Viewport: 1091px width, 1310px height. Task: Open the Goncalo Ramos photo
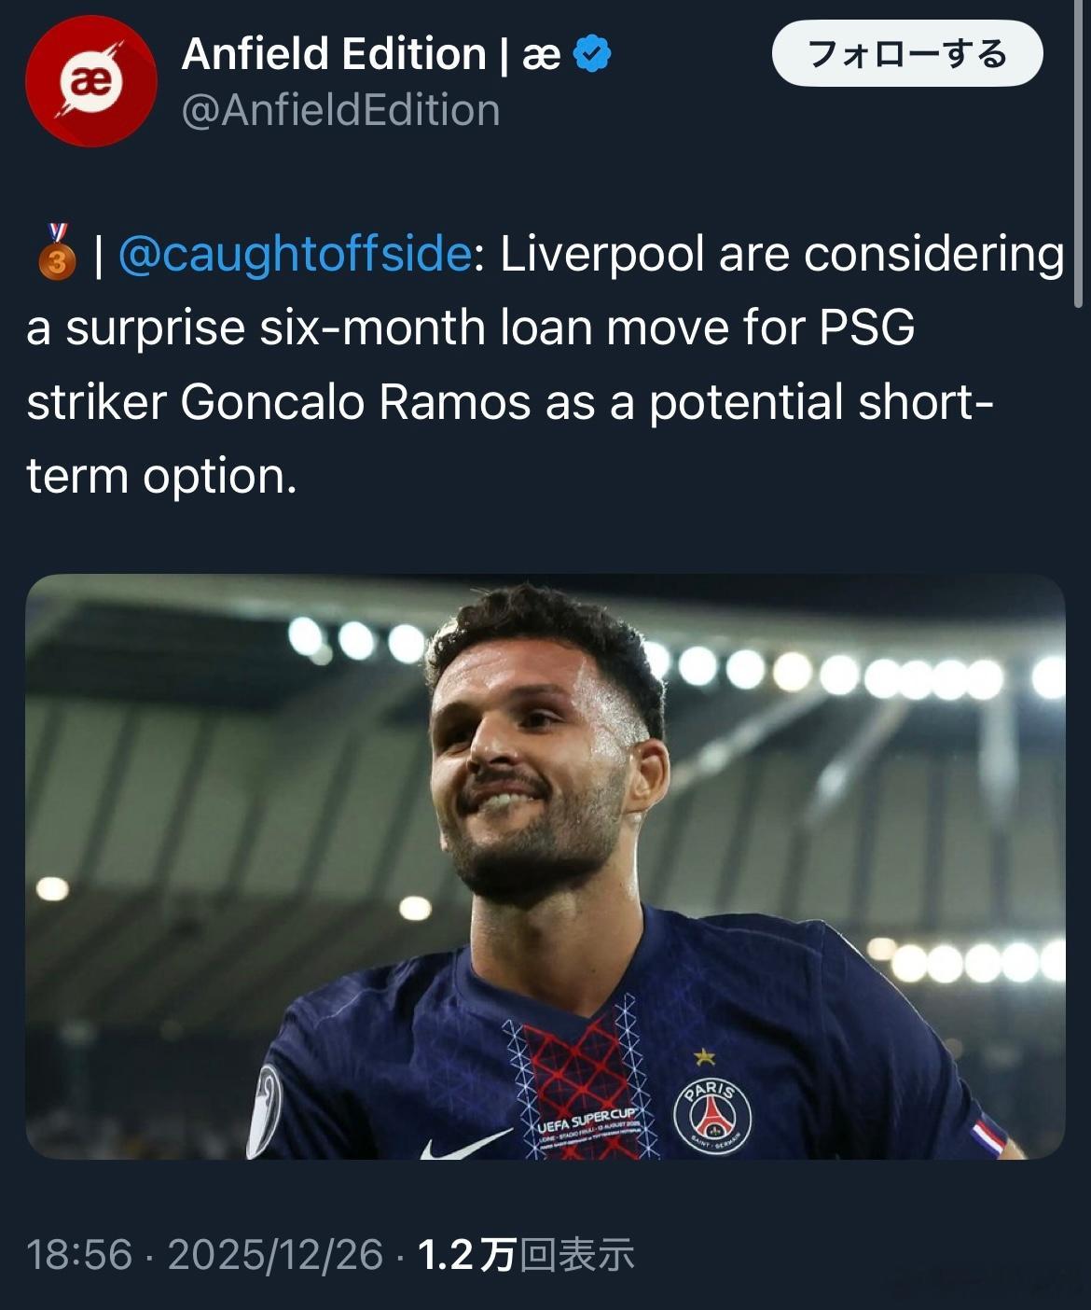[545, 867]
